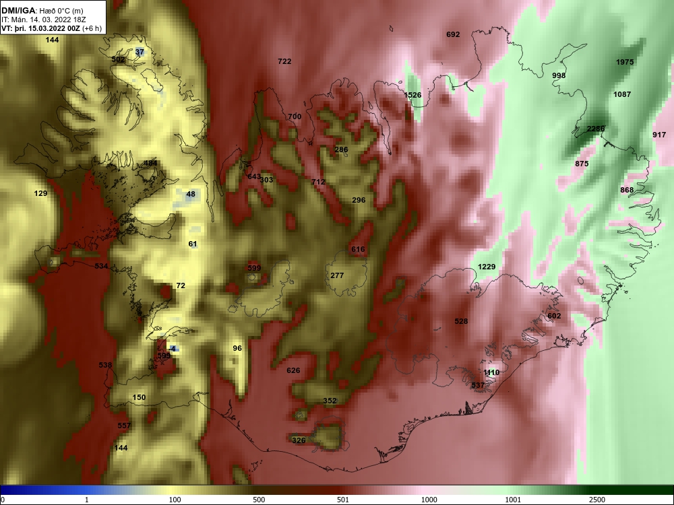Click the map value 129
674x505 pixels.
pyautogui.click(x=40, y=193)
